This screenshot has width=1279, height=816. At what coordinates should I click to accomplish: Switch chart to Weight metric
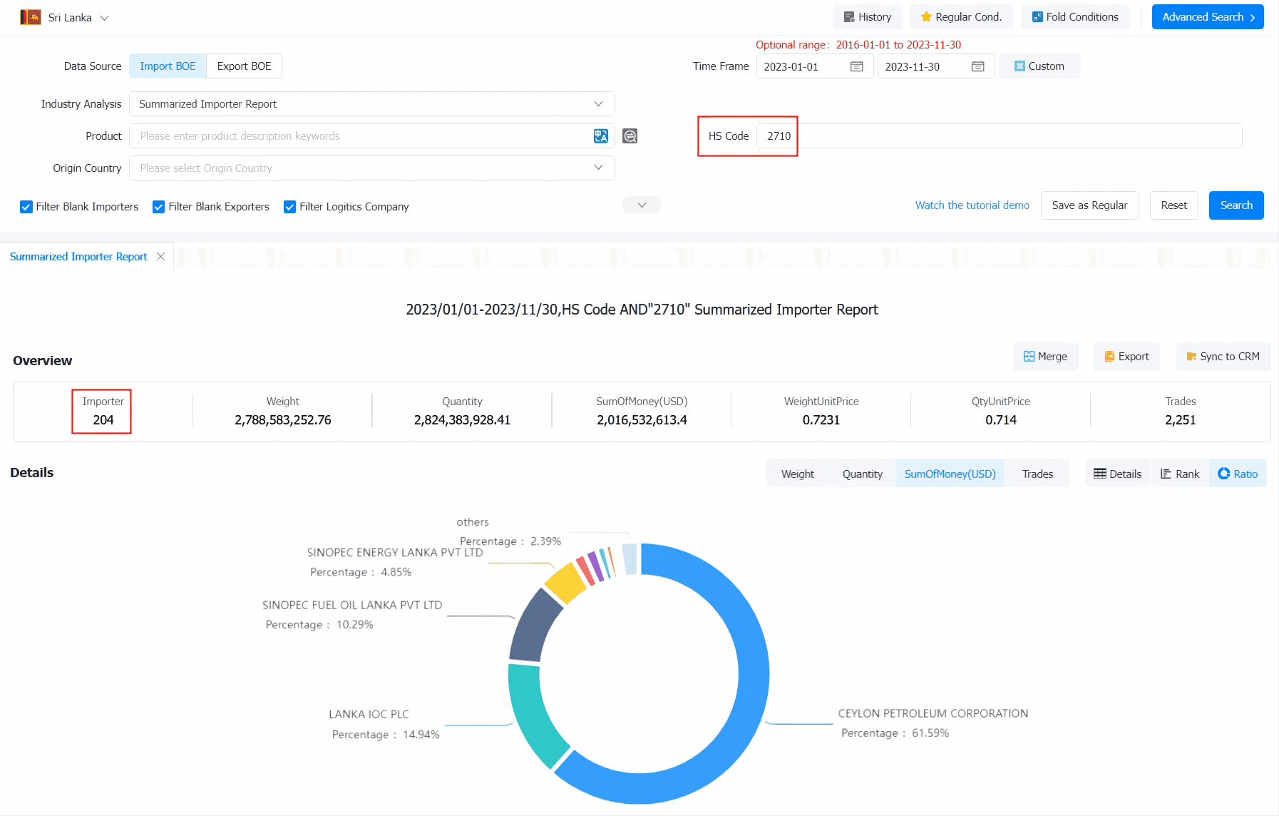797,474
